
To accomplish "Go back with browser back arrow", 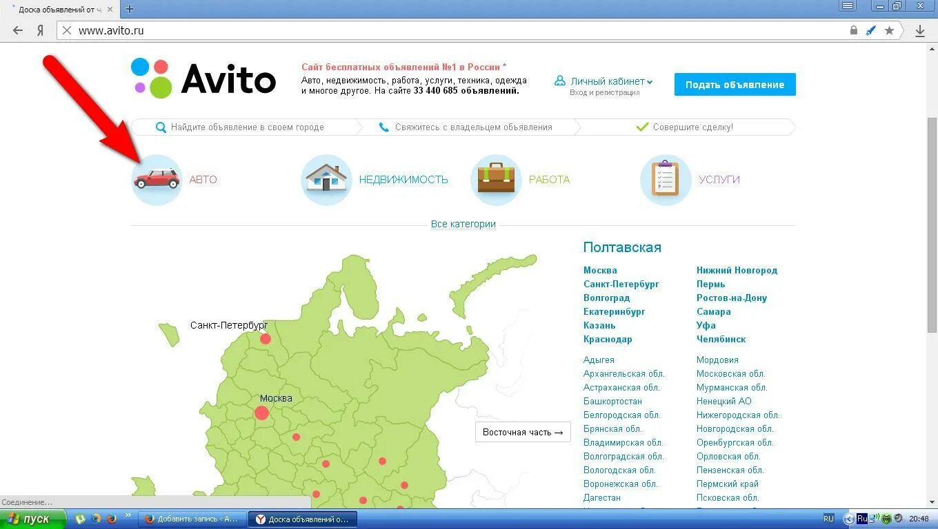I will coord(18,30).
